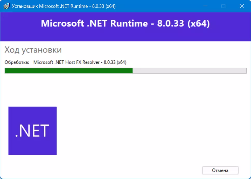Click the installer icon in the title bar
The image size is (251, 179).
[x=6, y=6]
